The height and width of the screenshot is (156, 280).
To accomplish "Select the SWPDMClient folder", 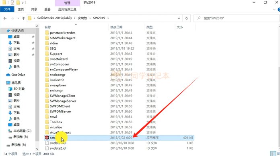I will coord(60,106).
